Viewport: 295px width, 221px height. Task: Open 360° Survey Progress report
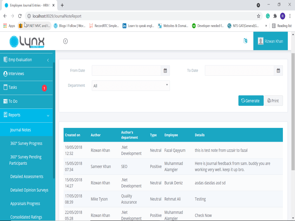(x=26, y=144)
